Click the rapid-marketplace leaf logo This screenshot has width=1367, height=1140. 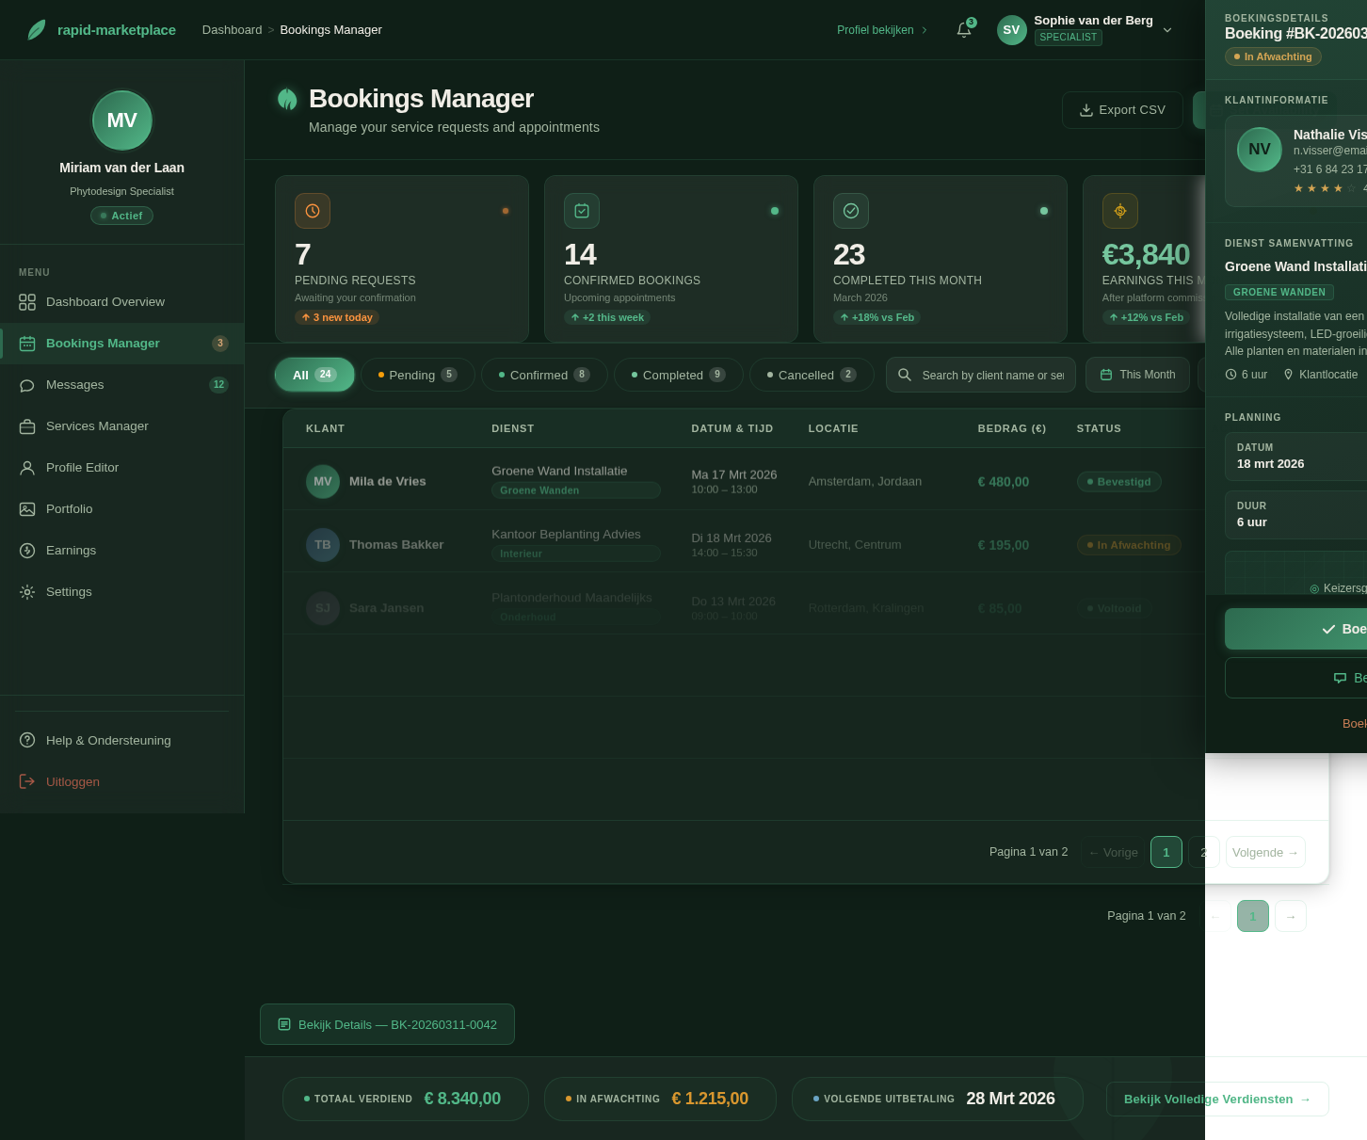[x=36, y=29]
